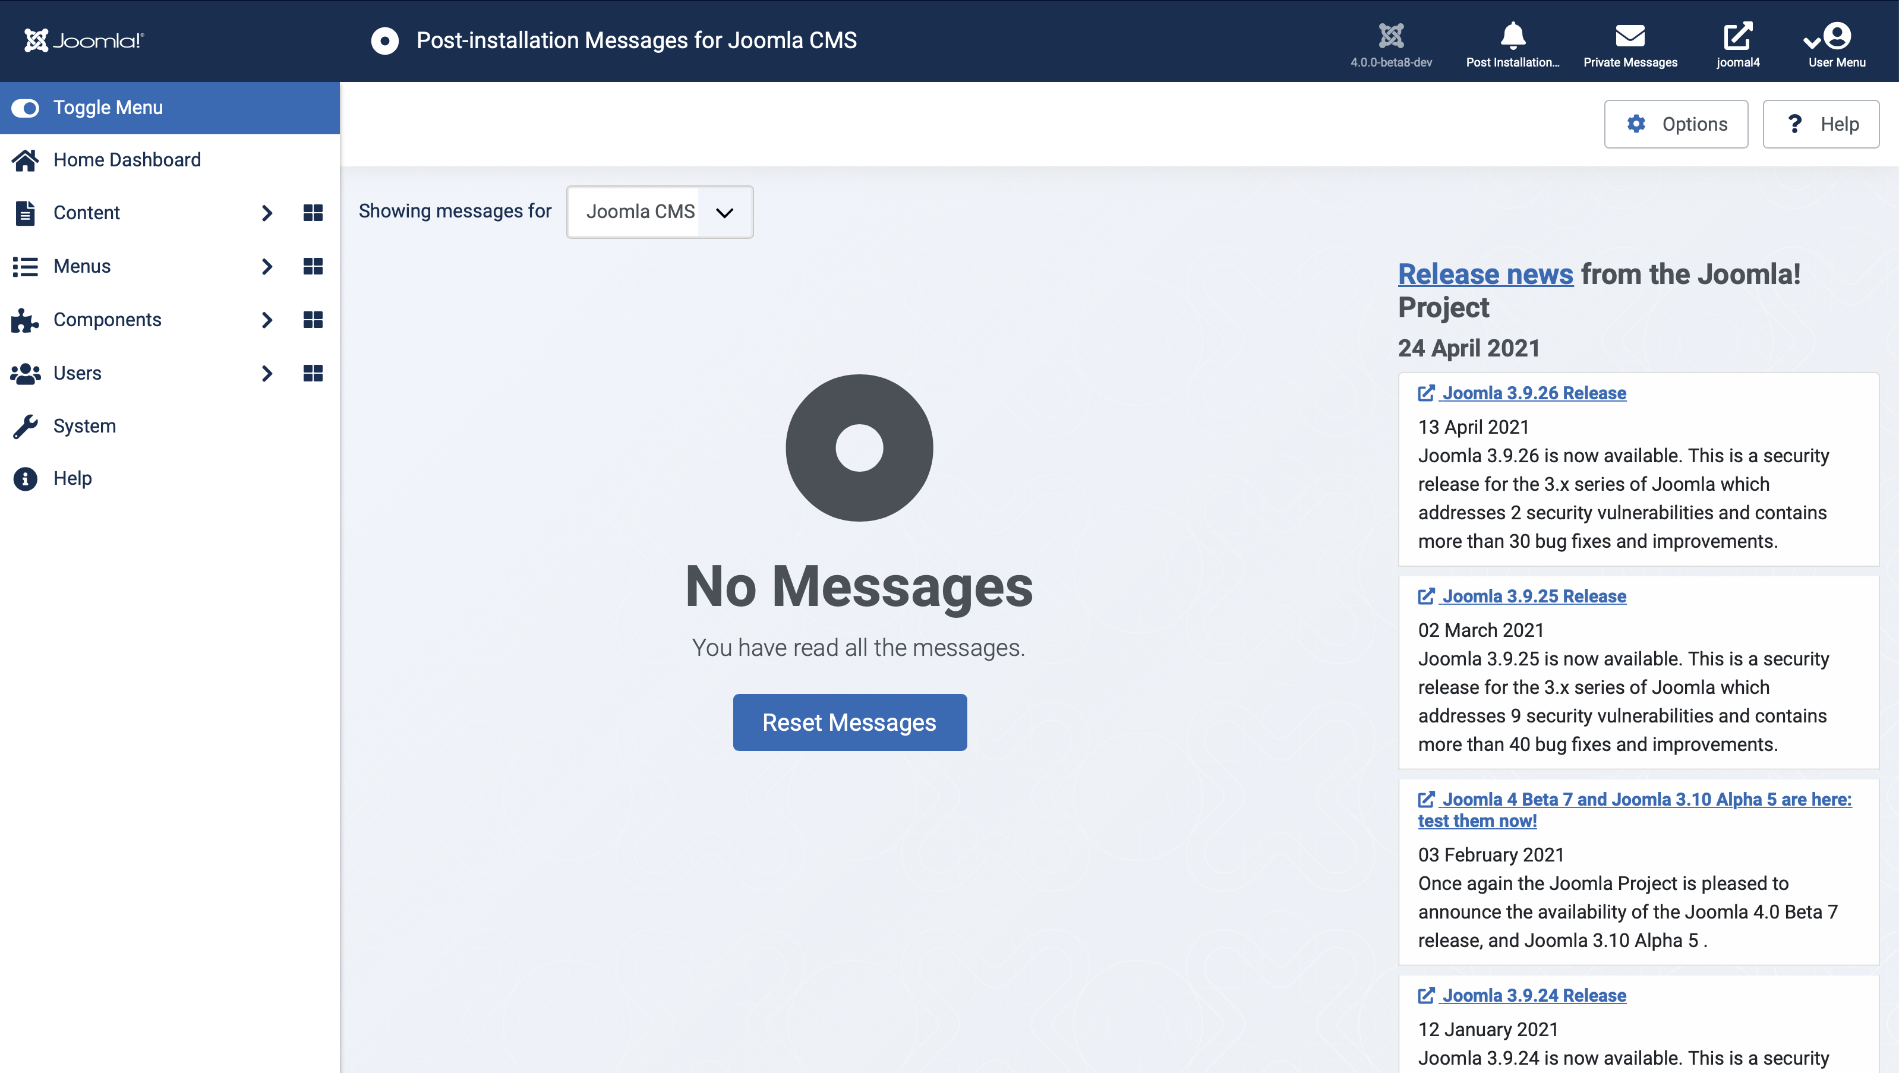Expand the Menus submenu chevron
1899x1073 pixels.
pos(267,266)
